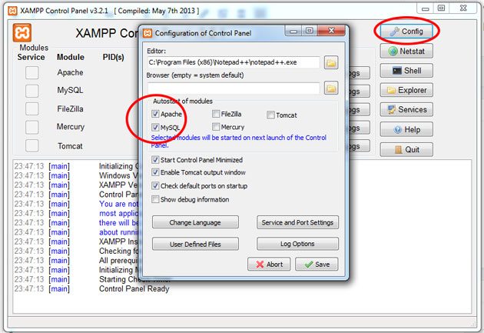Open Help in the main panel
Viewport: 484px width, 333px height.
(x=406, y=129)
